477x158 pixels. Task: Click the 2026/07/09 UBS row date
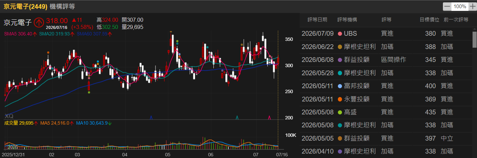pos(317,34)
